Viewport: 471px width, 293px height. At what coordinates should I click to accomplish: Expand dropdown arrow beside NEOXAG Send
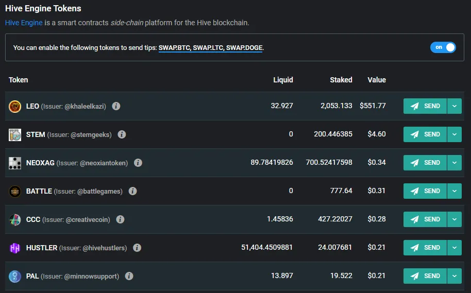[455, 163]
